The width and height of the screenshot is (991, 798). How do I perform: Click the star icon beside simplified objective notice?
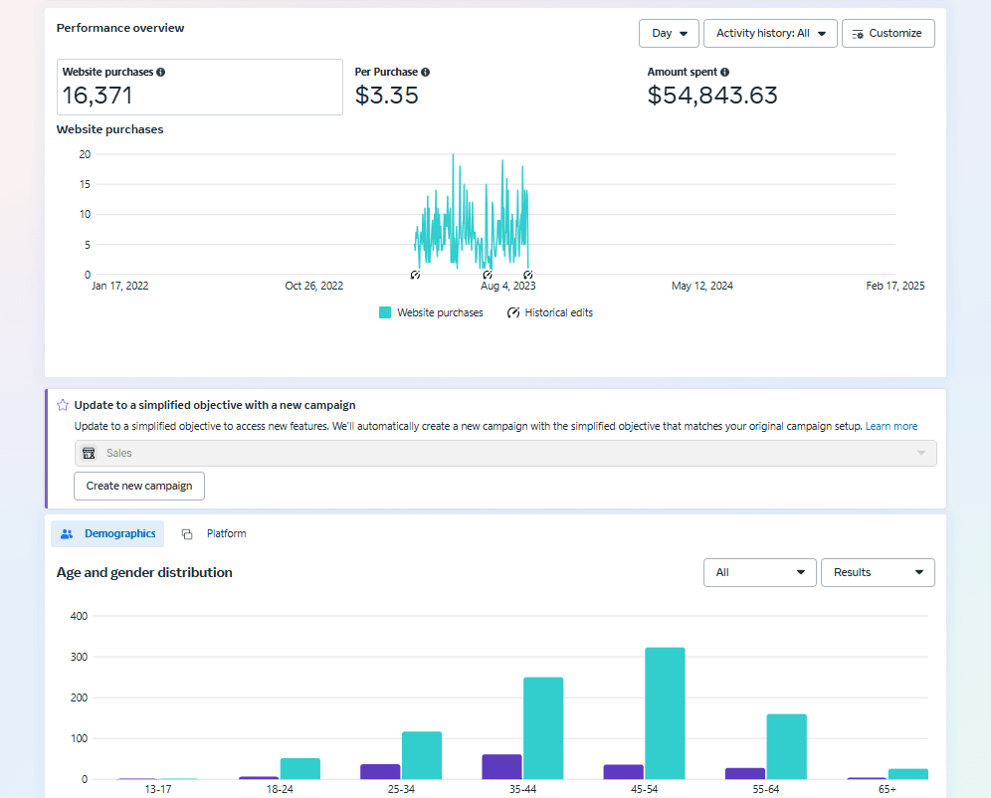point(63,405)
